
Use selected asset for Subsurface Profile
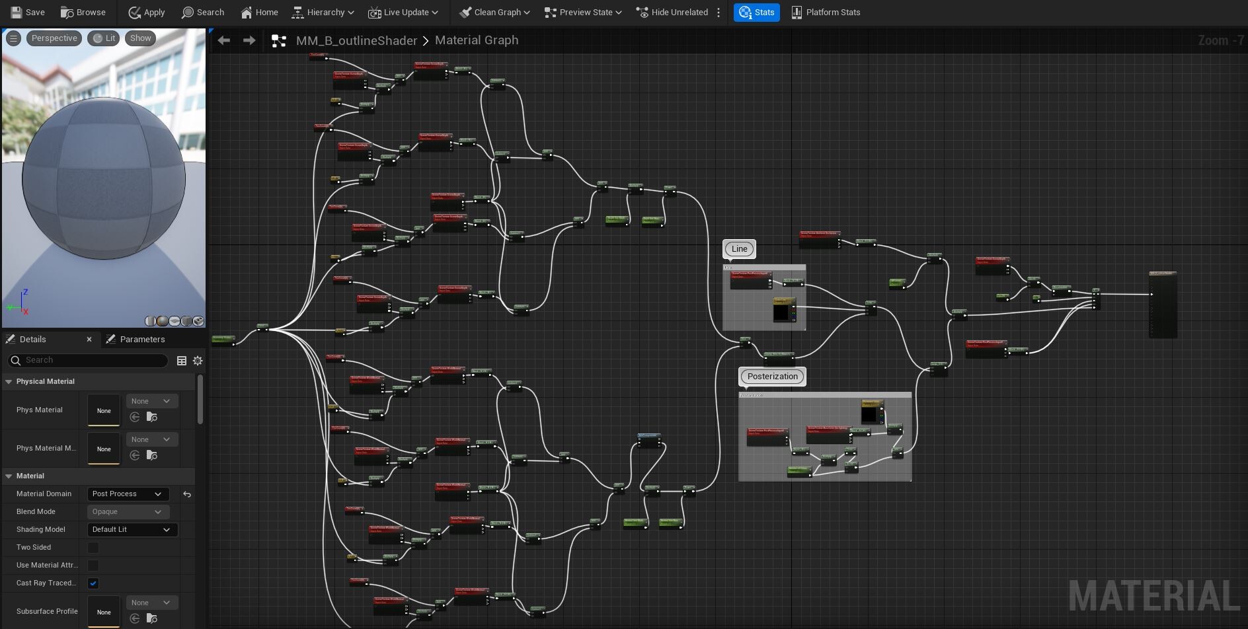[x=135, y=618]
